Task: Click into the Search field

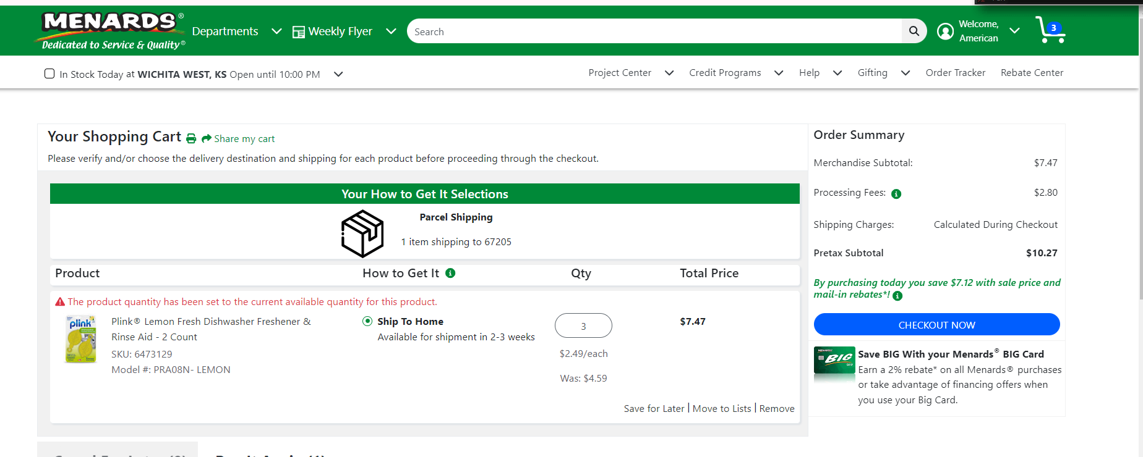Action: pyautogui.click(x=654, y=31)
